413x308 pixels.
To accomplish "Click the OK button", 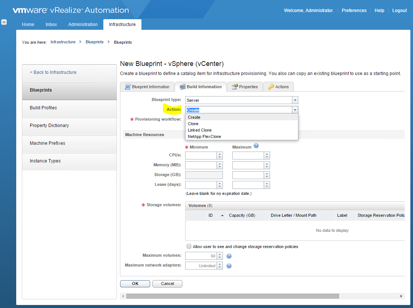I will pyautogui.click(x=135, y=283).
